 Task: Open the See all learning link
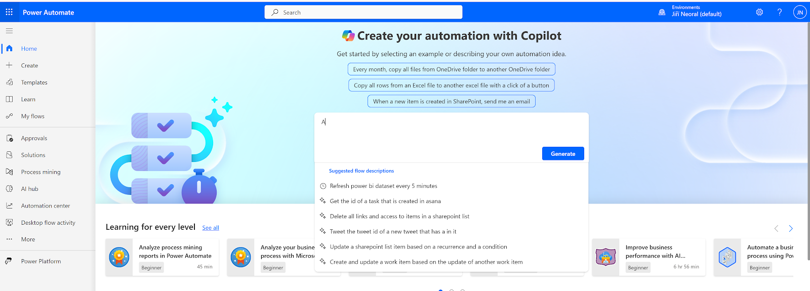211,228
